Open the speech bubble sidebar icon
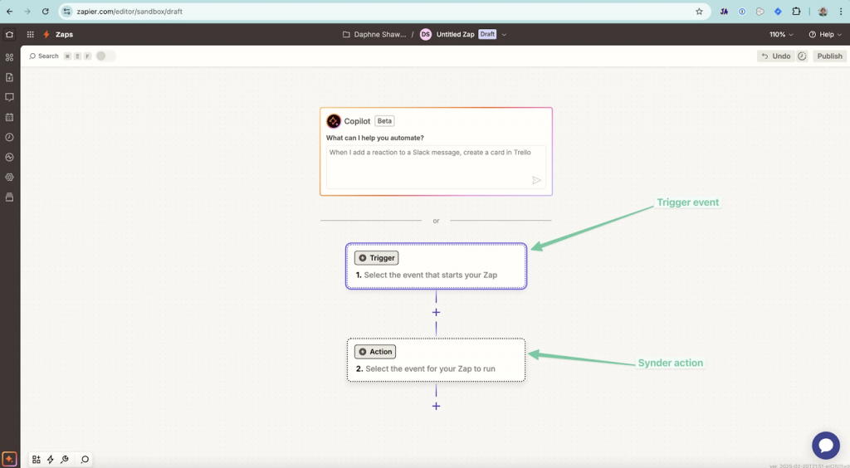Image resolution: width=850 pixels, height=468 pixels. coord(9,98)
